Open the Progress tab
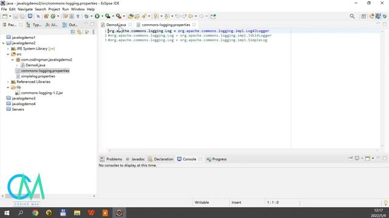The height and width of the screenshot is (218, 389). click(216, 159)
